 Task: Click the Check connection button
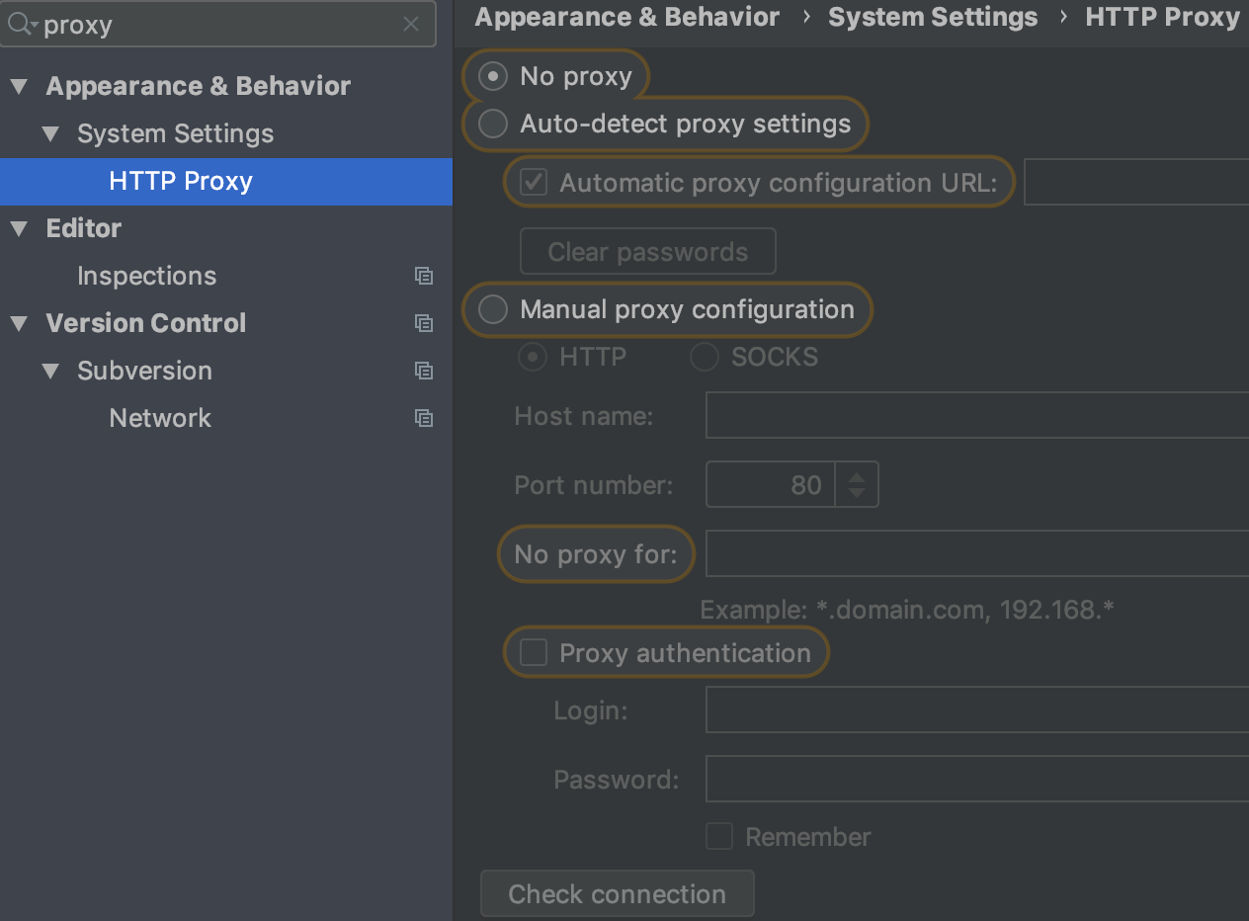(x=618, y=894)
